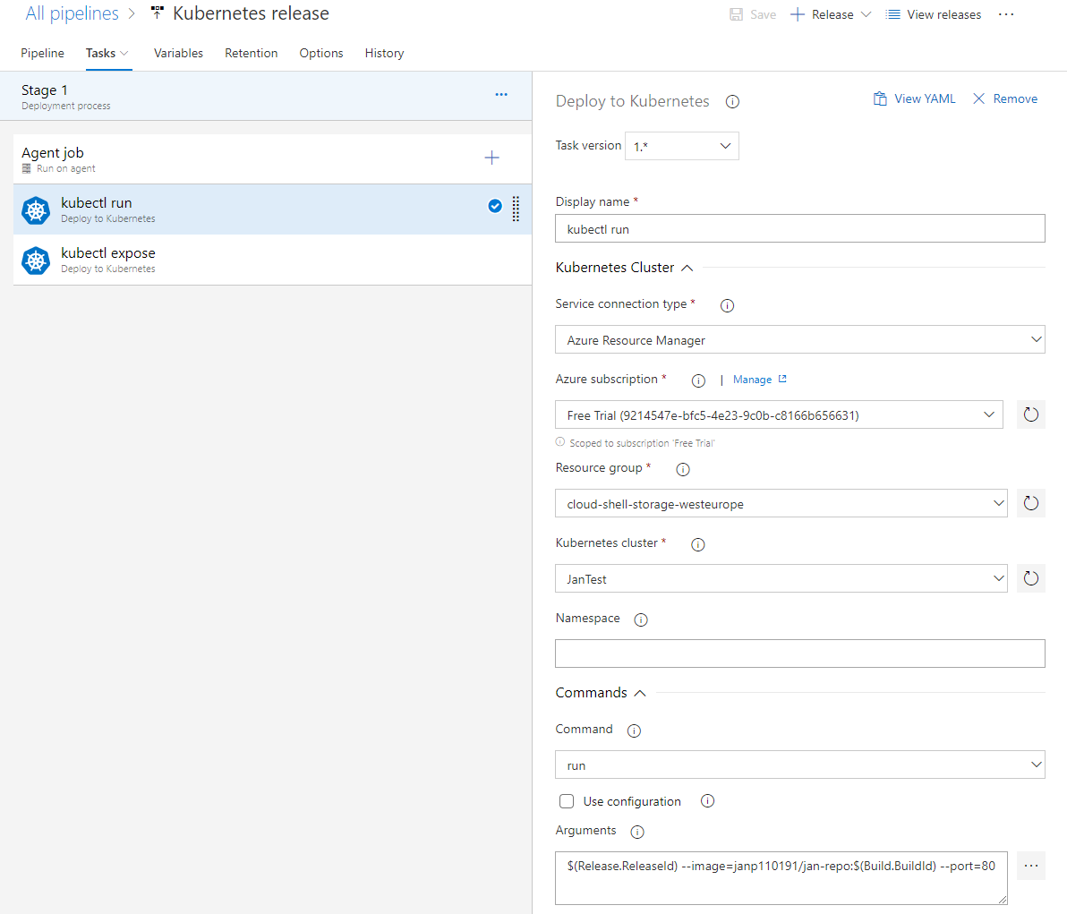
Task: Collapse the Commands section
Action: pyautogui.click(x=640, y=694)
